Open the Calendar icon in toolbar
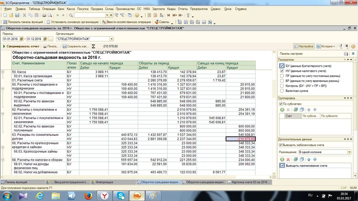 coord(155,15)
